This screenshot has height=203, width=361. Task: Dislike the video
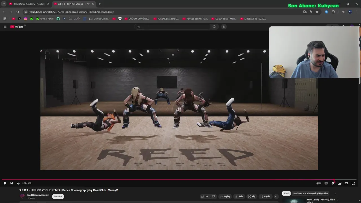[x=213, y=197]
